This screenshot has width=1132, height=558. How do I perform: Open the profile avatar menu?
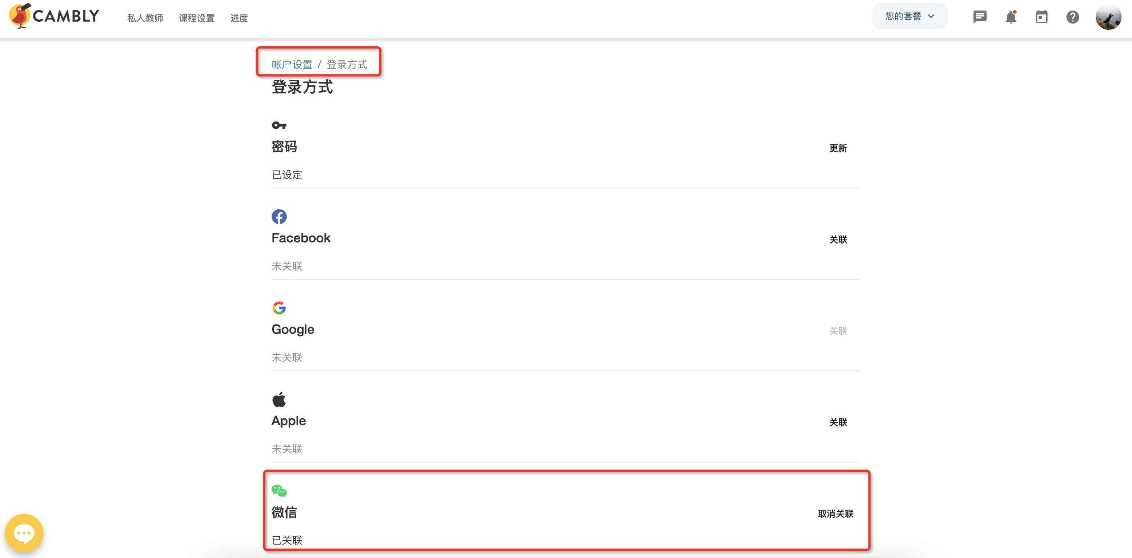pos(1108,17)
